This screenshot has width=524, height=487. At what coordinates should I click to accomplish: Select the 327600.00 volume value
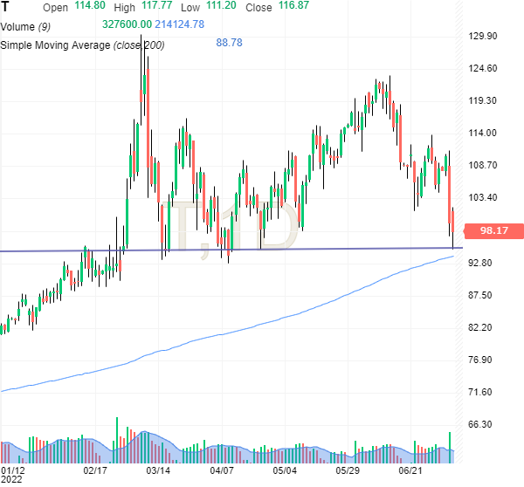[x=127, y=24]
